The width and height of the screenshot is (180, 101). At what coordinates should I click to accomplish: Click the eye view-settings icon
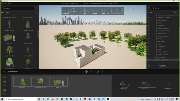point(139,10)
